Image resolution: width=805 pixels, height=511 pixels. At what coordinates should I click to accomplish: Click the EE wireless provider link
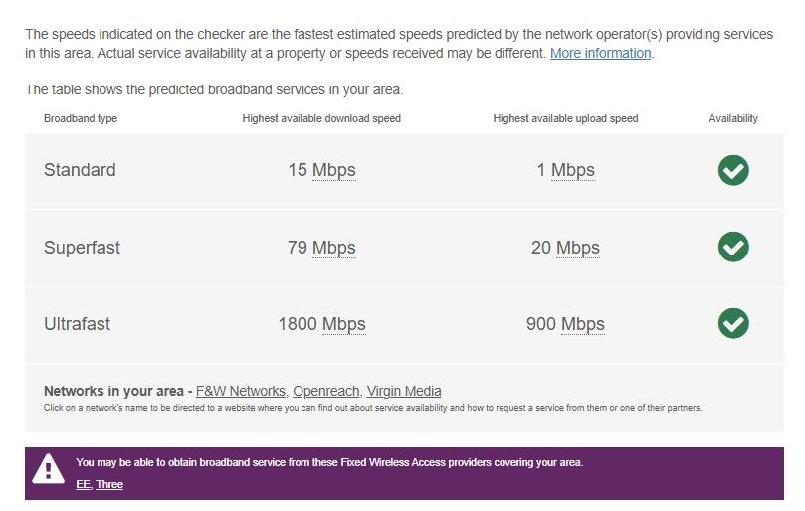(x=83, y=485)
